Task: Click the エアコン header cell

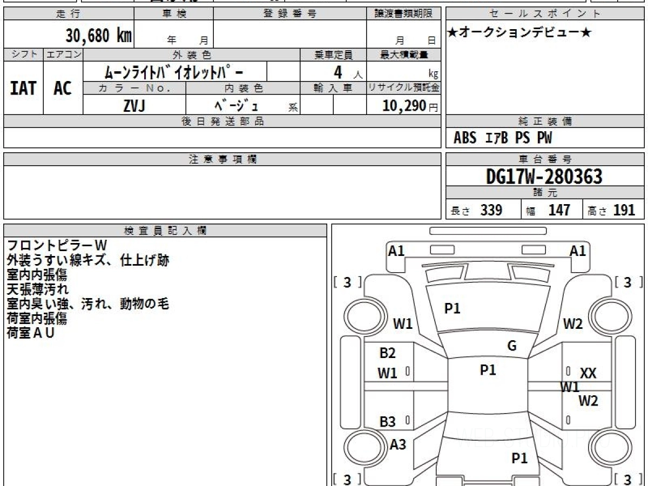Action: [63, 55]
